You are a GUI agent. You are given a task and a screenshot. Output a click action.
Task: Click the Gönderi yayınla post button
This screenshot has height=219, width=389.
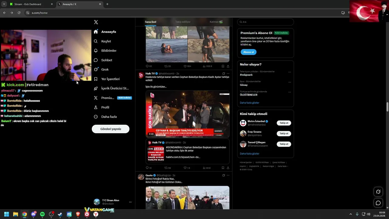coord(111,129)
